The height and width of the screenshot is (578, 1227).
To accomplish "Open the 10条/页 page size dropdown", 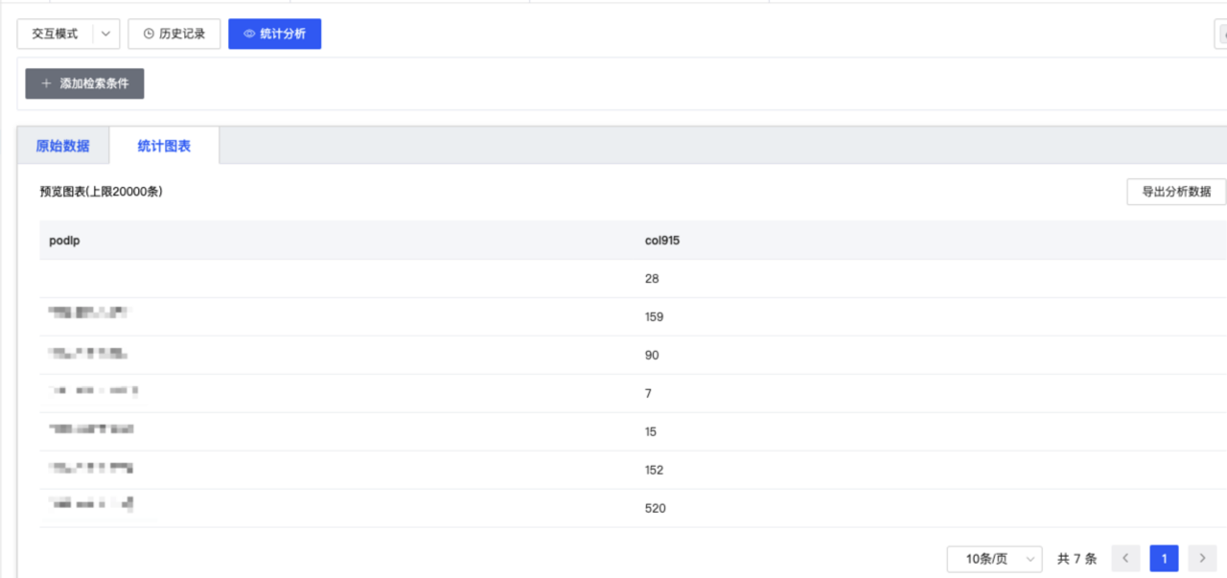I will tap(994, 558).
